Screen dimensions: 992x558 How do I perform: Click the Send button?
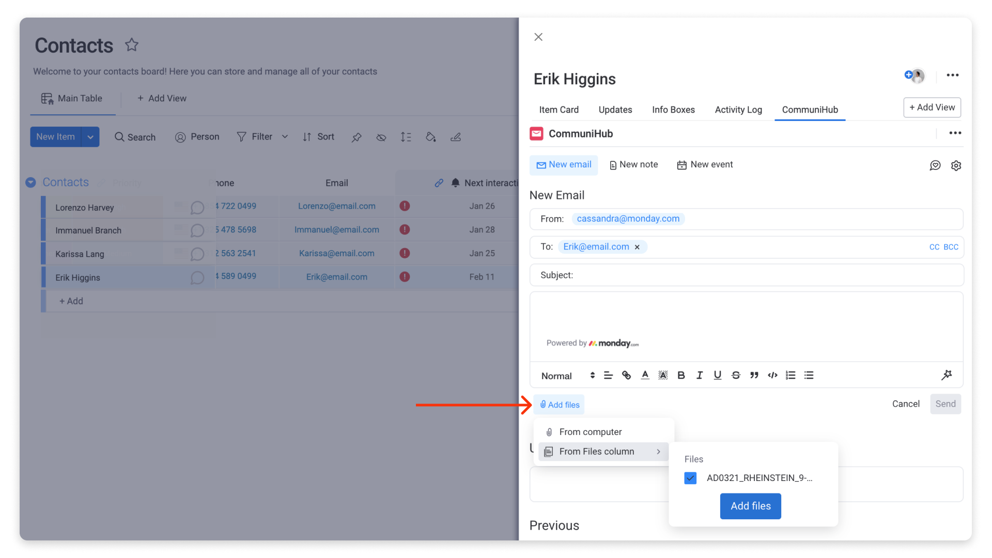pos(946,404)
